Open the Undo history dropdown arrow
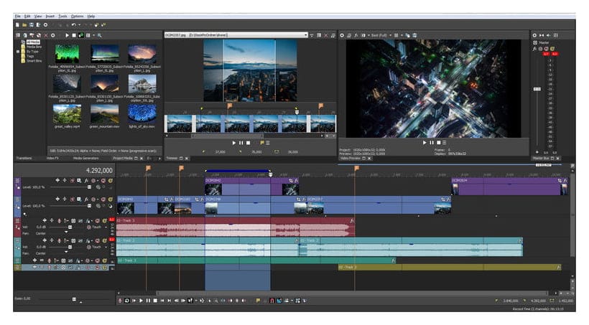 [x=79, y=25]
